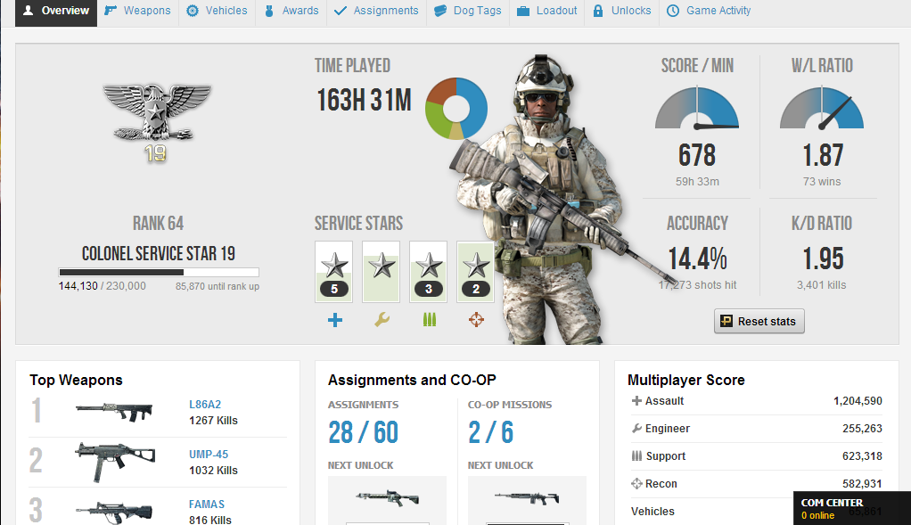The width and height of the screenshot is (911, 525).
Task: Open the Vehicles tab
Action: 217,11
